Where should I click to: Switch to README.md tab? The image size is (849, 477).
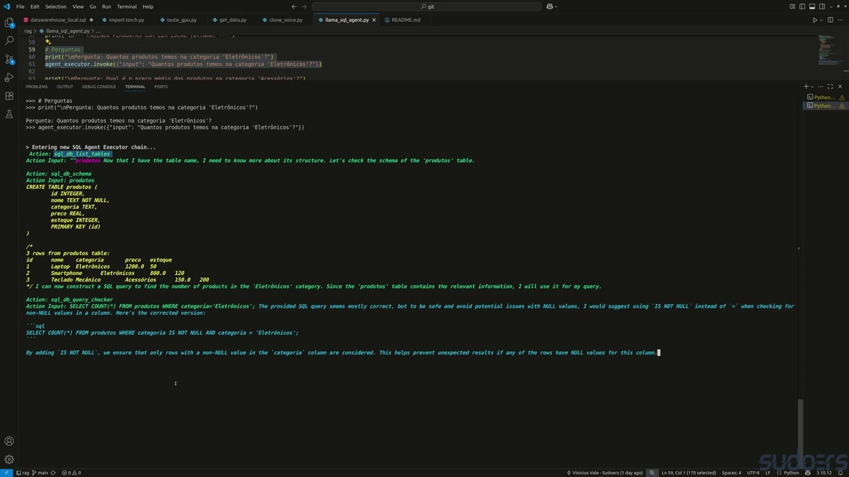click(405, 20)
